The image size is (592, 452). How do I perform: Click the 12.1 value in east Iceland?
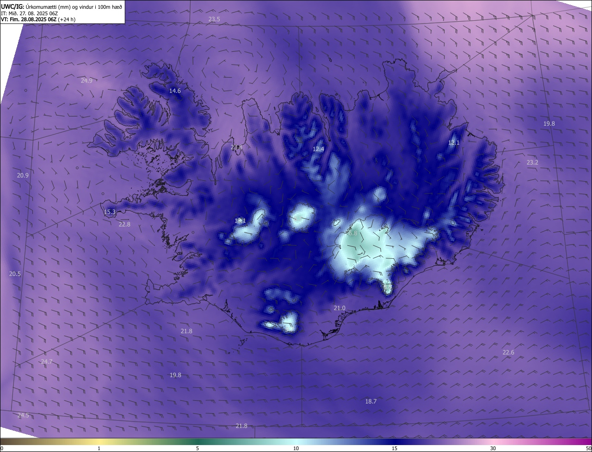454,142
